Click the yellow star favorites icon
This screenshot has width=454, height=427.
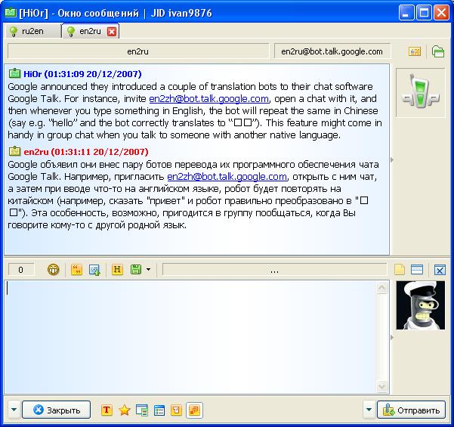coord(125,410)
